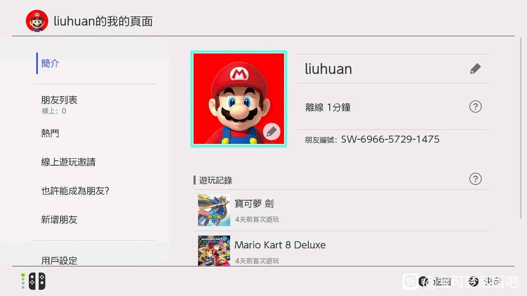This screenshot has width=527, height=296.
Task: Click the Joy-Con controller icon at bottom left
Action: [37, 281]
